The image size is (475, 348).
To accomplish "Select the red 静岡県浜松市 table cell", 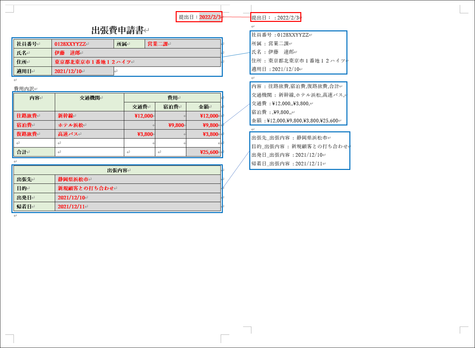I will [138, 179].
